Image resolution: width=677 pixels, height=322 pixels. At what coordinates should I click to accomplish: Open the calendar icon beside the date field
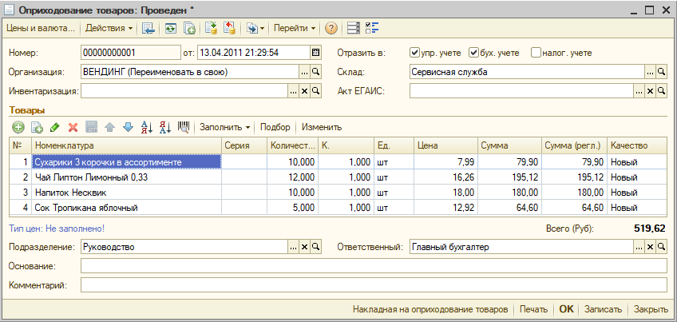click(315, 53)
